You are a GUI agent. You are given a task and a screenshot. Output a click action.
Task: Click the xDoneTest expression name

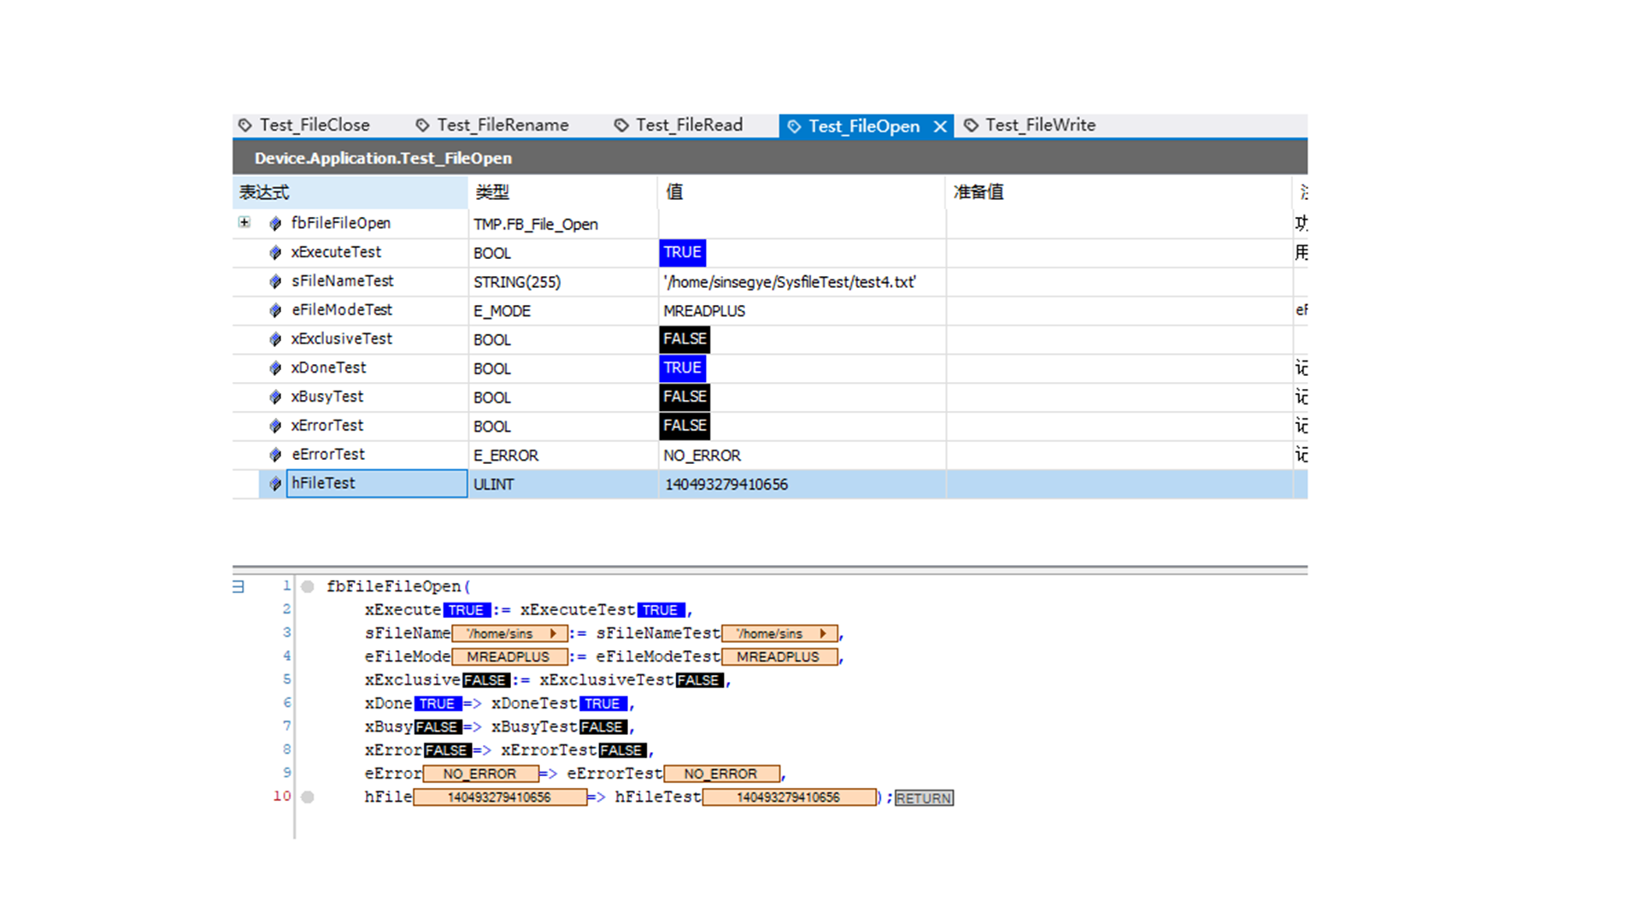328,367
